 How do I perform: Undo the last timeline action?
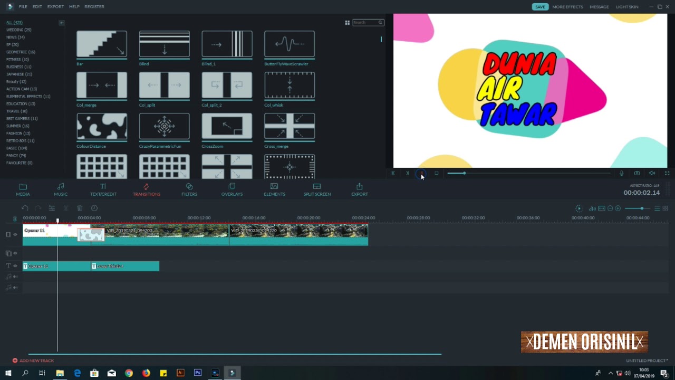click(24, 208)
